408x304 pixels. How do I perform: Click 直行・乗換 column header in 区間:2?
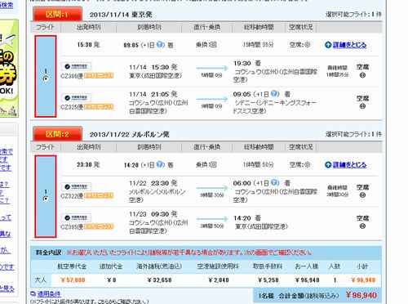point(207,147)
